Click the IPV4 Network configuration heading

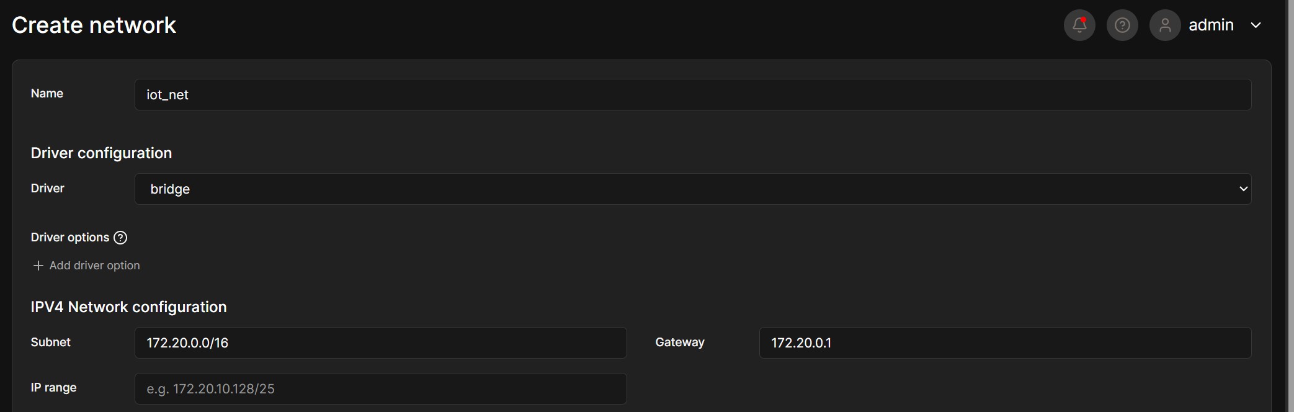129,307
